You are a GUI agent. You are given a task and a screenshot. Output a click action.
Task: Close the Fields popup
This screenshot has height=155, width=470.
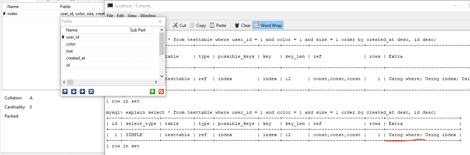click(161, 21)
